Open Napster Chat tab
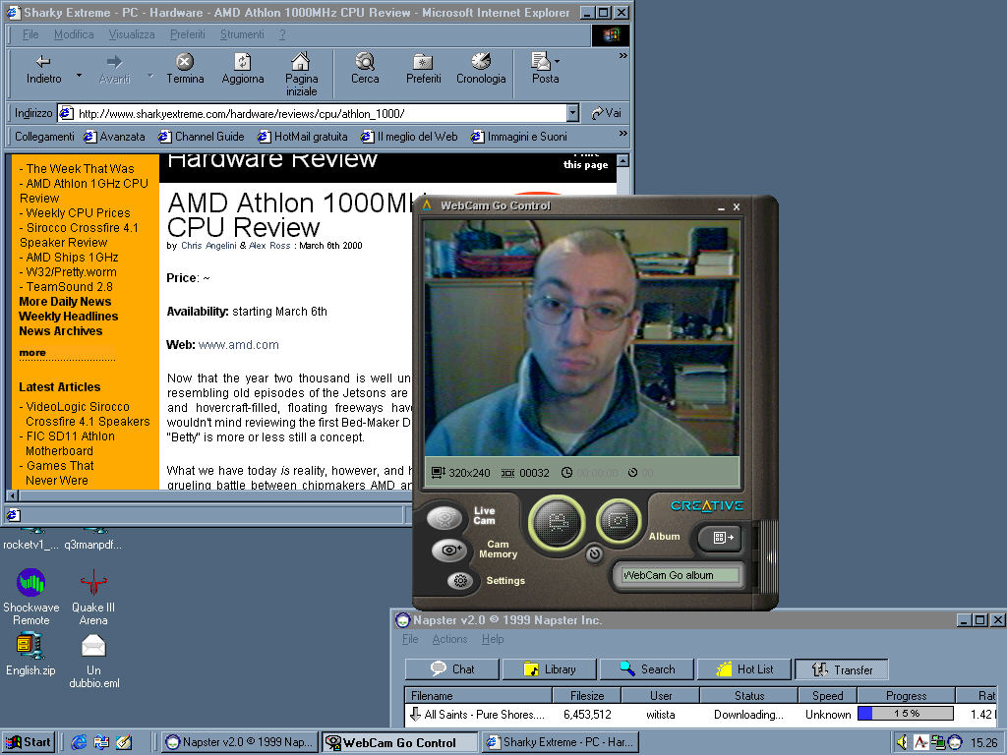The width and height of the screenshot is (1007, 755). (x=452, y=668)
